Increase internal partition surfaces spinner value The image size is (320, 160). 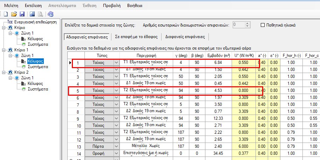pos(248,23)
